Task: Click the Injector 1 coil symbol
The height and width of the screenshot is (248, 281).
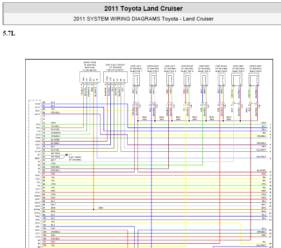Action: tap(136, 80)
